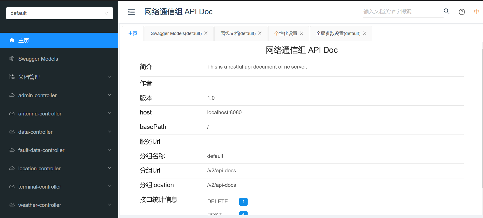The image size is (483, 218).
Task: Select 主页 in the sidebar menu
Action: click(59, 40)
